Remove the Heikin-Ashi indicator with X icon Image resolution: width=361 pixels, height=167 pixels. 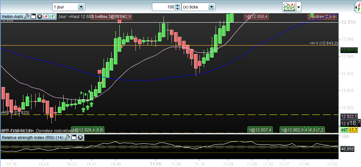point(40,16)
